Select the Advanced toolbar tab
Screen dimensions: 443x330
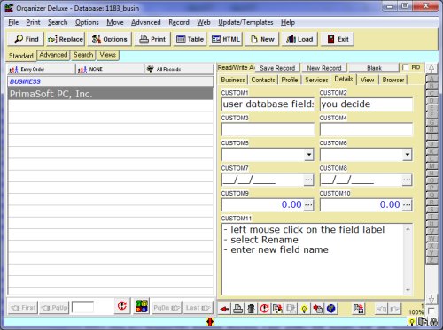click(x=53, y=55)
